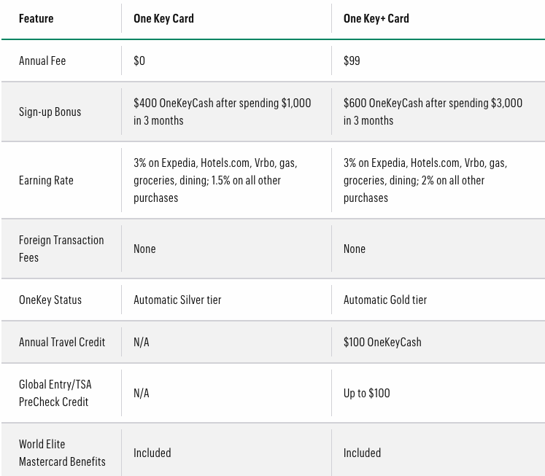Image resolution: width=545 pixels, height=476 pixels.
Task: Click the "OneKey Status" row label
Action: point(50,300)
